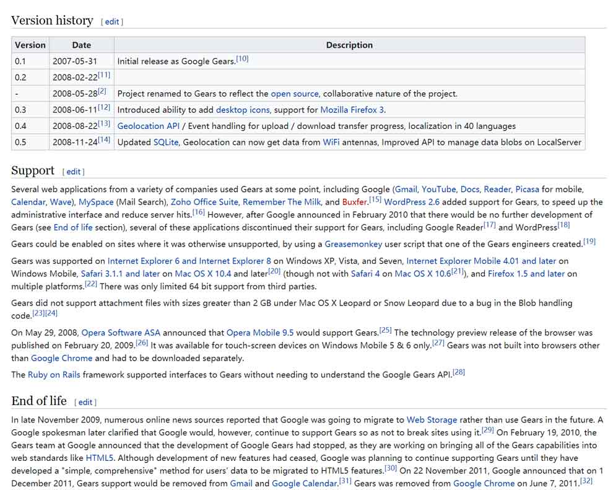Open citation [15] after Buxfer
This screenshot has width=613, height=490.
375,199
